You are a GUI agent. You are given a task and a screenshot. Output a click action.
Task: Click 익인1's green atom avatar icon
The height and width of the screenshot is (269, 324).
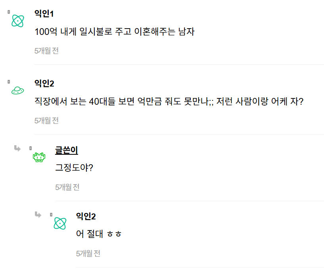17,21
